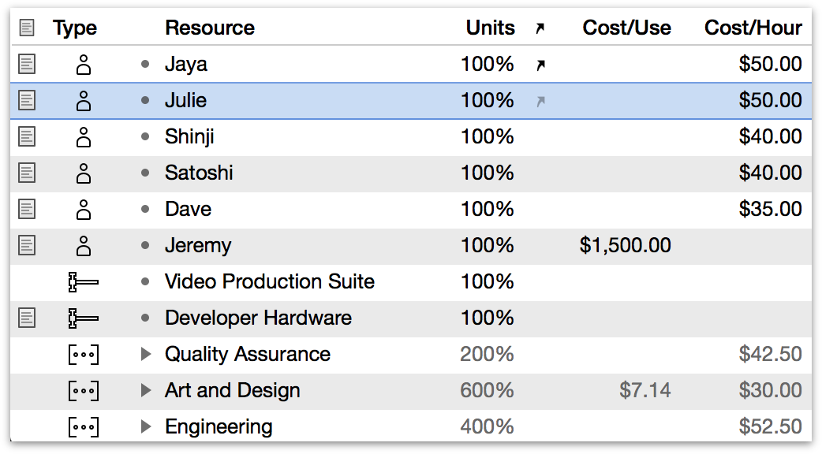Click the staff type icon for Satoshi
Image resolution: width=822 pixels, height=454 pixels.
point(84,173)
